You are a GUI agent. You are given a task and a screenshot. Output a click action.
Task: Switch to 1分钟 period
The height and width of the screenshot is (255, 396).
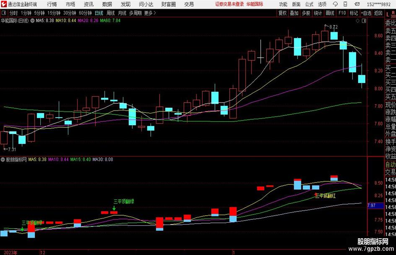(26, 13)
